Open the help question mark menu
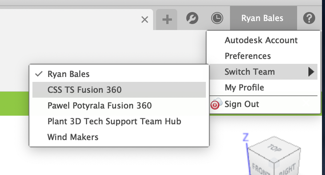Screen dimensions: 325x175 309,18
